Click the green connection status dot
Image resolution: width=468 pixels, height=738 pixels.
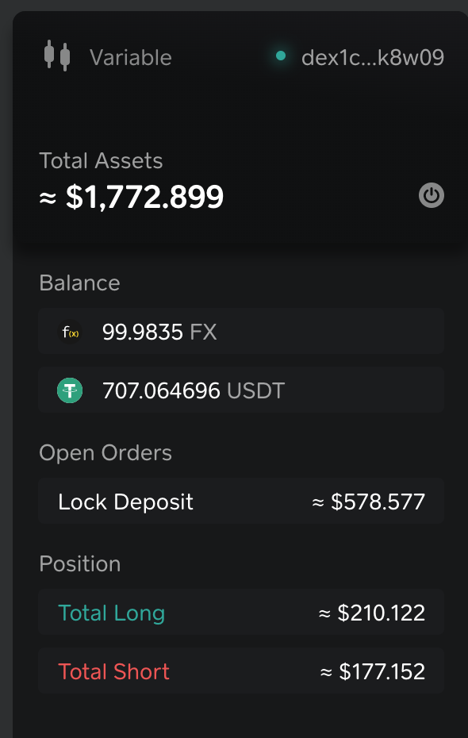click(281, 56)
